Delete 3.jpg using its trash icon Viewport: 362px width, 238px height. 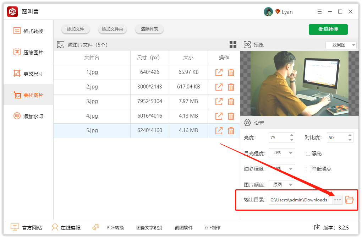[231, 101]
